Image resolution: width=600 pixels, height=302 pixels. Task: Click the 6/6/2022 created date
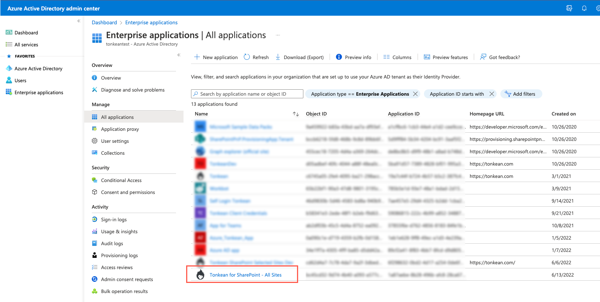coord(561,262)
